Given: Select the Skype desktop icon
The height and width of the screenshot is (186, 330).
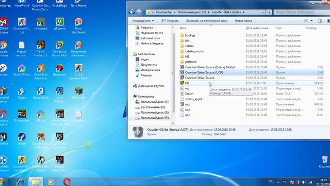Looking at the screenshot, I should pyautogui.click(x=22, y=93).
